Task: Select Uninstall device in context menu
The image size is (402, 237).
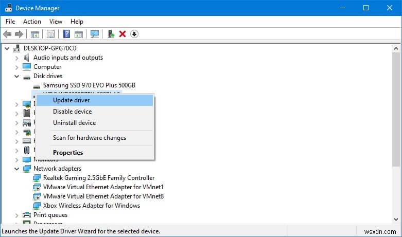Action: [95, 122]
